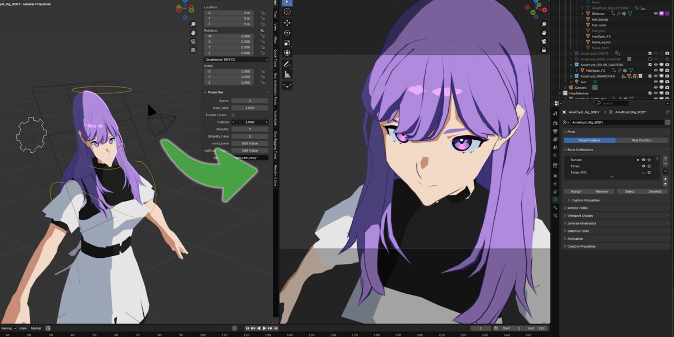This screenshot has width=674, height=337.
Task: Click Edit Value in the mmd_bone row
Action: coord(250,143)
